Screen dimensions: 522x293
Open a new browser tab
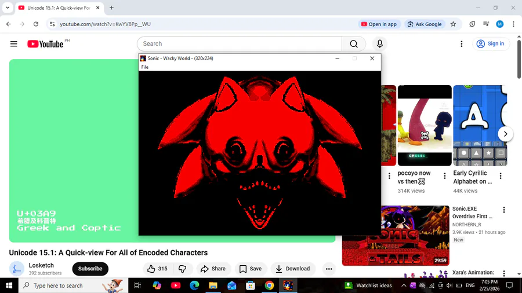[111, 8]
